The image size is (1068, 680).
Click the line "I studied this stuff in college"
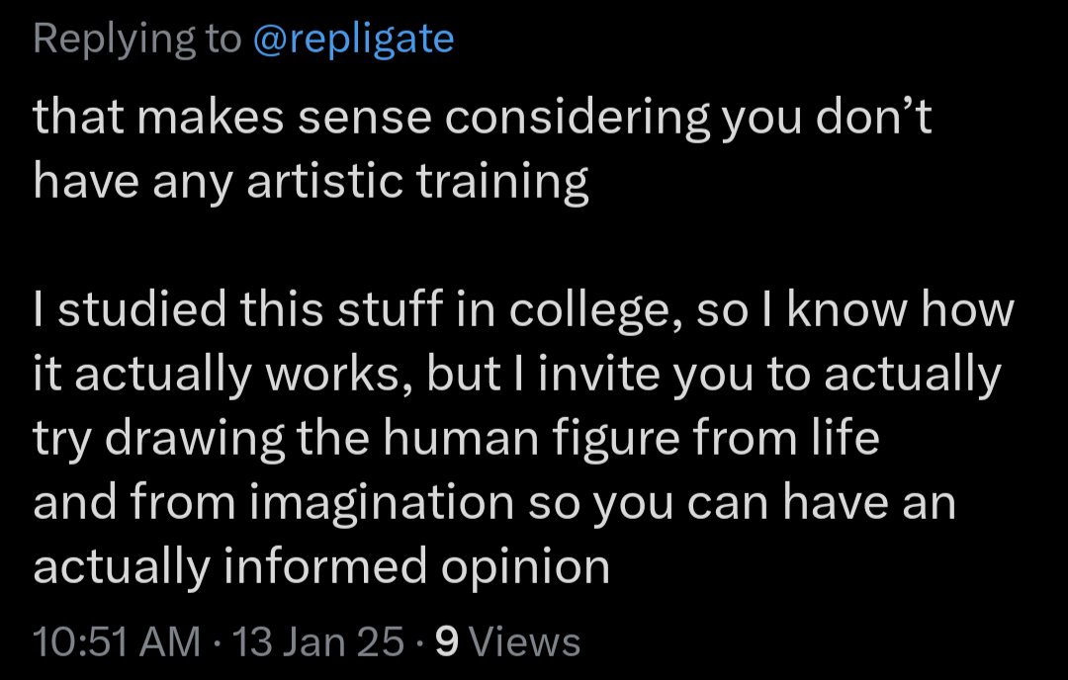(x=524, y=310)
